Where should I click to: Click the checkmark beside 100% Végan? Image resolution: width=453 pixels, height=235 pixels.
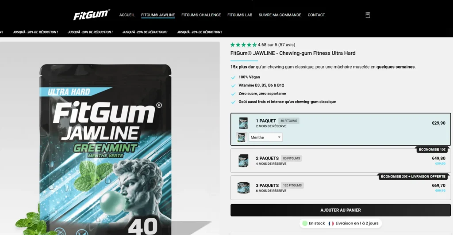[x=233, y=77]
